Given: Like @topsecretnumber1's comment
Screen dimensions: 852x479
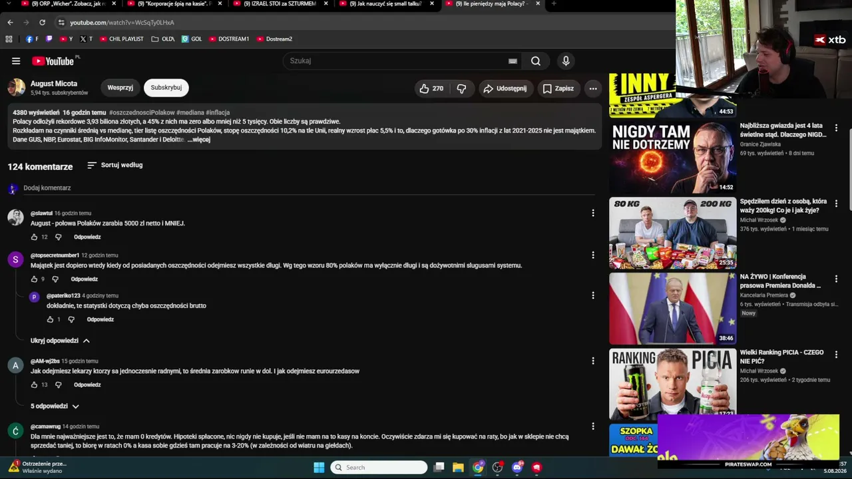Looking at the screenshot, I should (34, 279).
